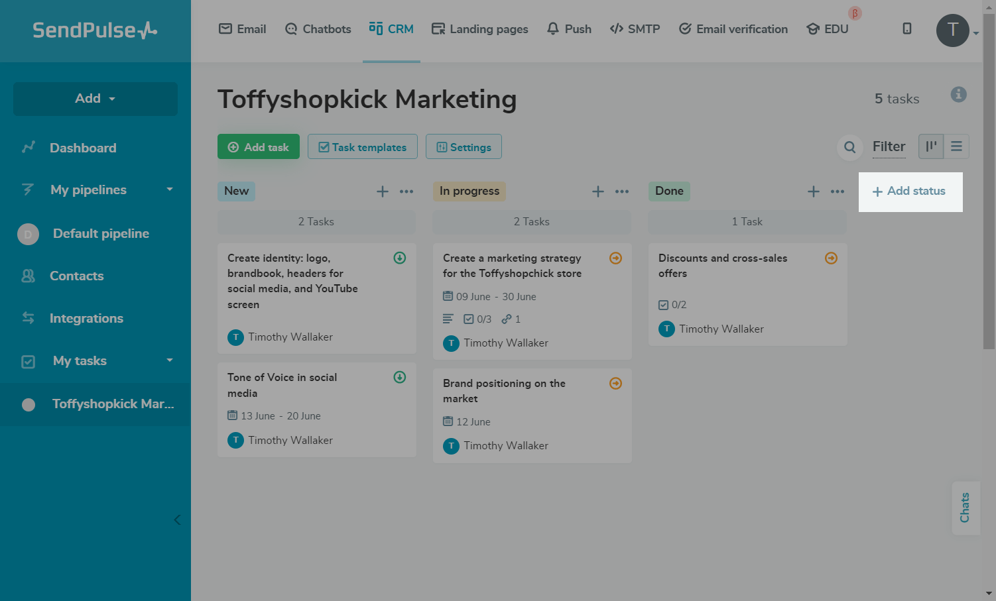The width and height of the screenshot is (996, 601).
Task: Collapse the sidebar with the left chevron
Action: (177, 519)
